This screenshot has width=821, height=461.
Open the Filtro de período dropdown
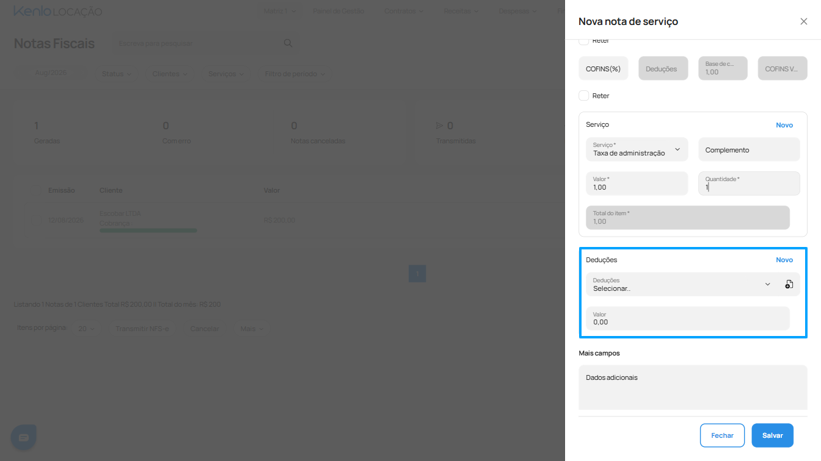(295, 74)
